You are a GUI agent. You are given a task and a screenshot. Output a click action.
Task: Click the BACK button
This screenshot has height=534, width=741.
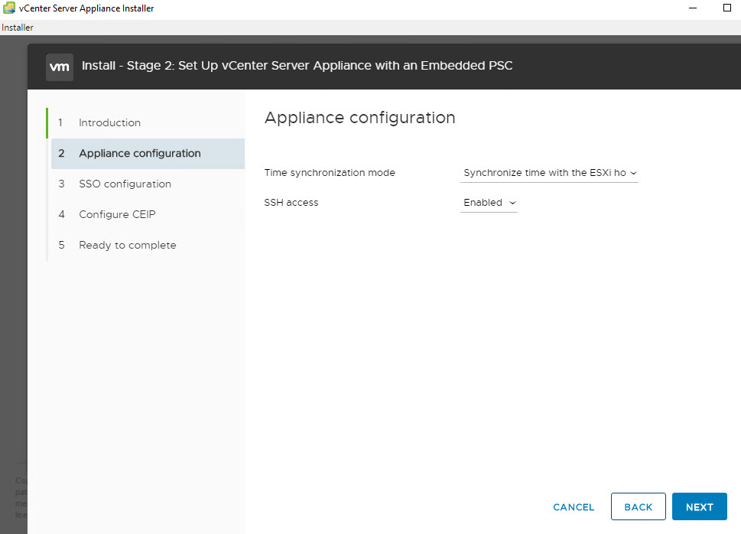pos(638,506)
